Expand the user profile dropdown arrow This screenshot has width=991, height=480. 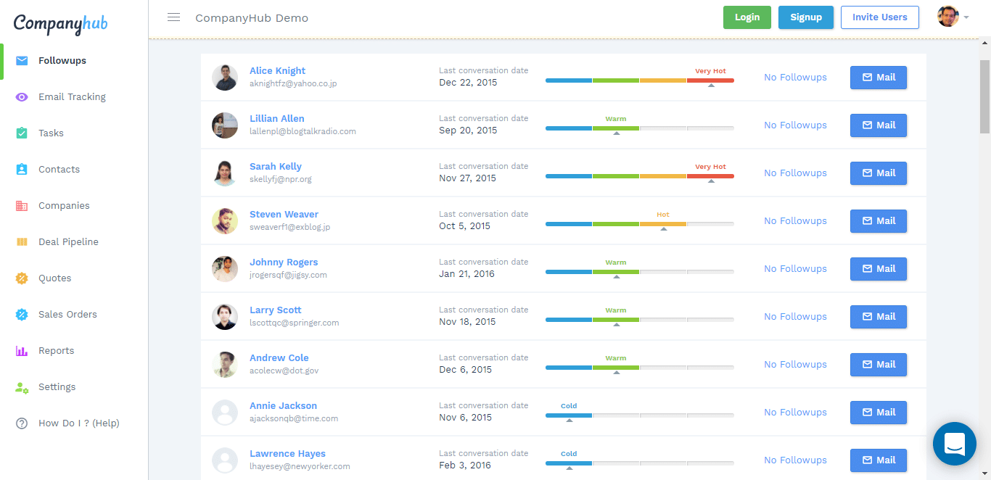(x=966, y=17)
